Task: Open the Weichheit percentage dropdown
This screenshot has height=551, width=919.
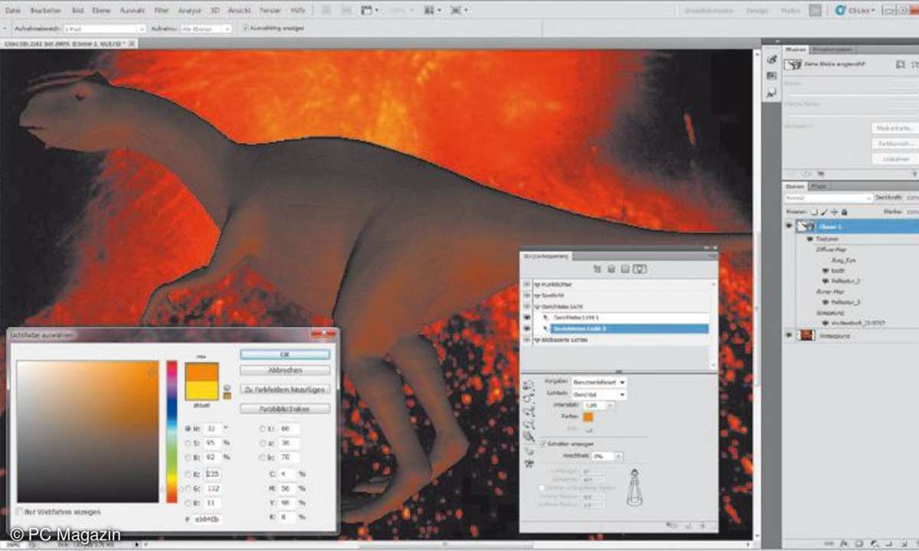Action: 619,456
